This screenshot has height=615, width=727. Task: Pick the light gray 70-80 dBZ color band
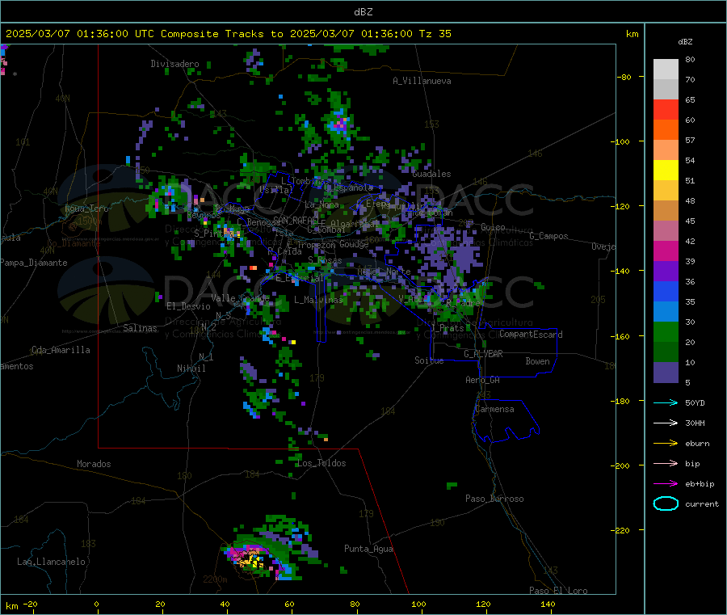[666, 70]
